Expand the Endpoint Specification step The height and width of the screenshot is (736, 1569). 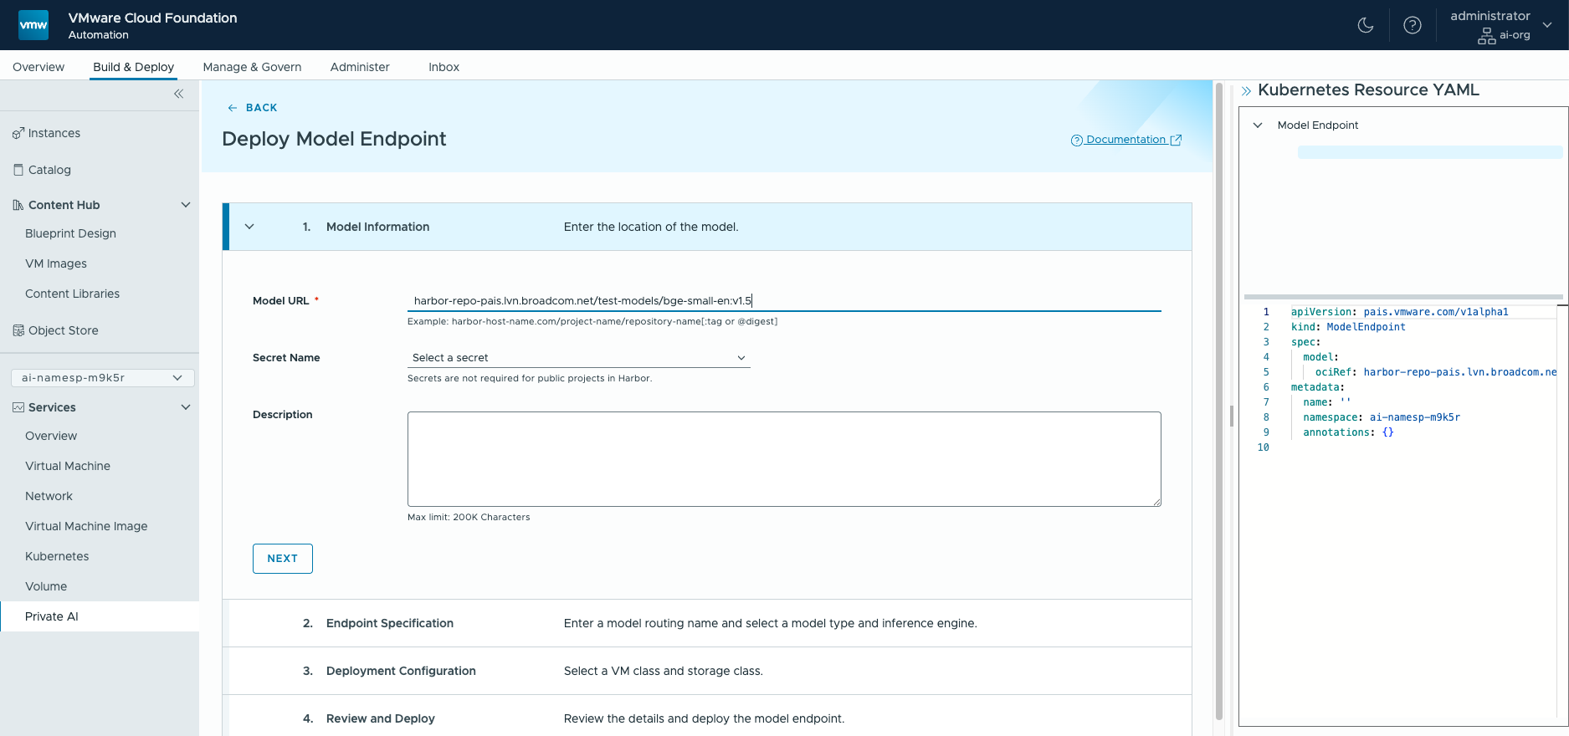click(707, 623)
